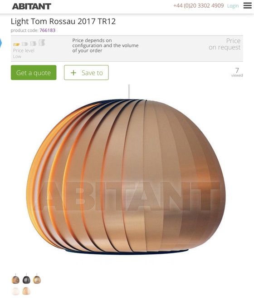The height and width of the screenshot is (302, 254).
Task: Click the 7 viewed counter
Action: (237, 72)
